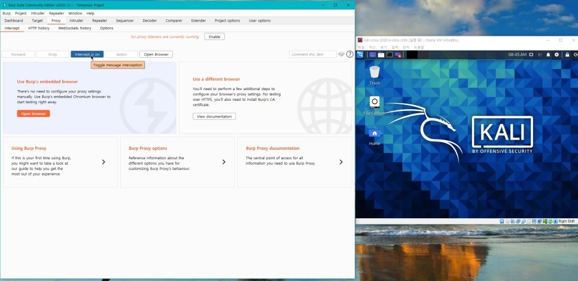Click the Open Browser toolbar button
Viewport: 578px width, 281px height.
(156, 54)
